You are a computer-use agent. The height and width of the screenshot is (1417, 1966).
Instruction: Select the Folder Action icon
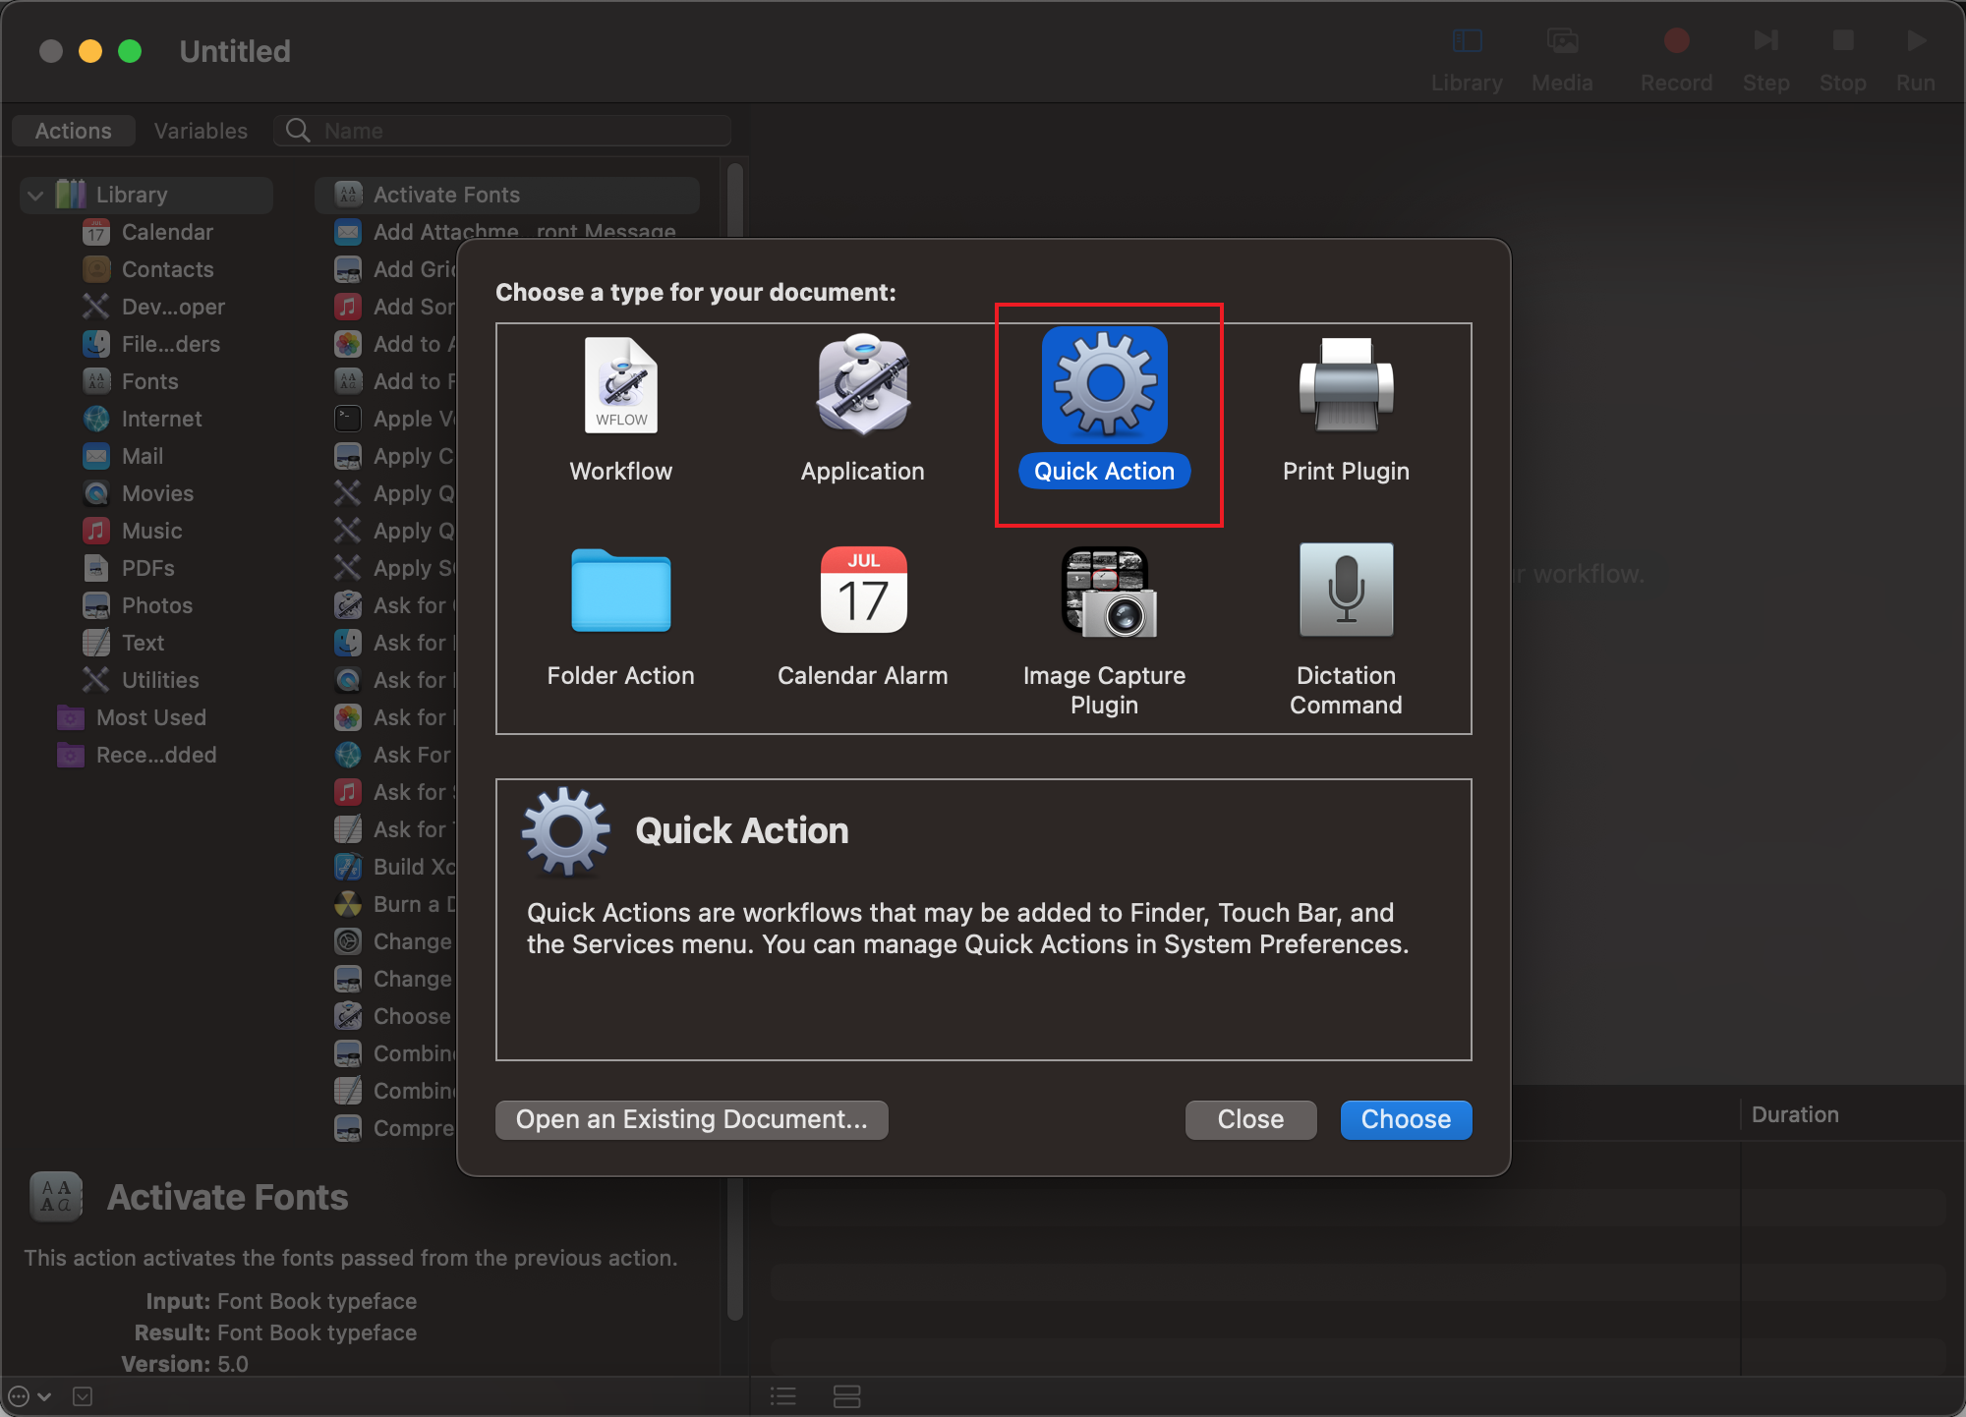click(620, 591)
